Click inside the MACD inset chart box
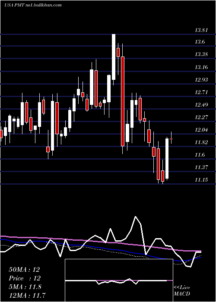The width and height of the screenshot is (216, 302). tap(119, 280)
